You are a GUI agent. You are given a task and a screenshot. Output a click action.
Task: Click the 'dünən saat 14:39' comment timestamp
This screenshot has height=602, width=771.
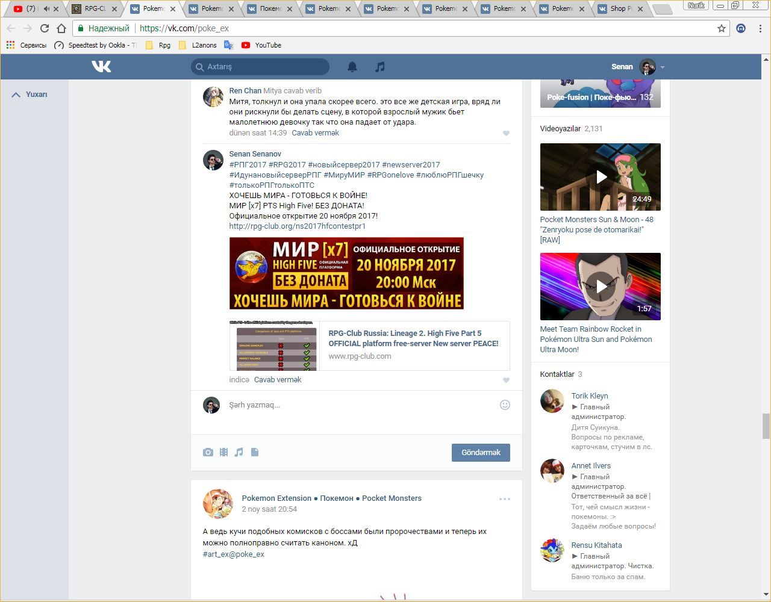pos(258,133)
